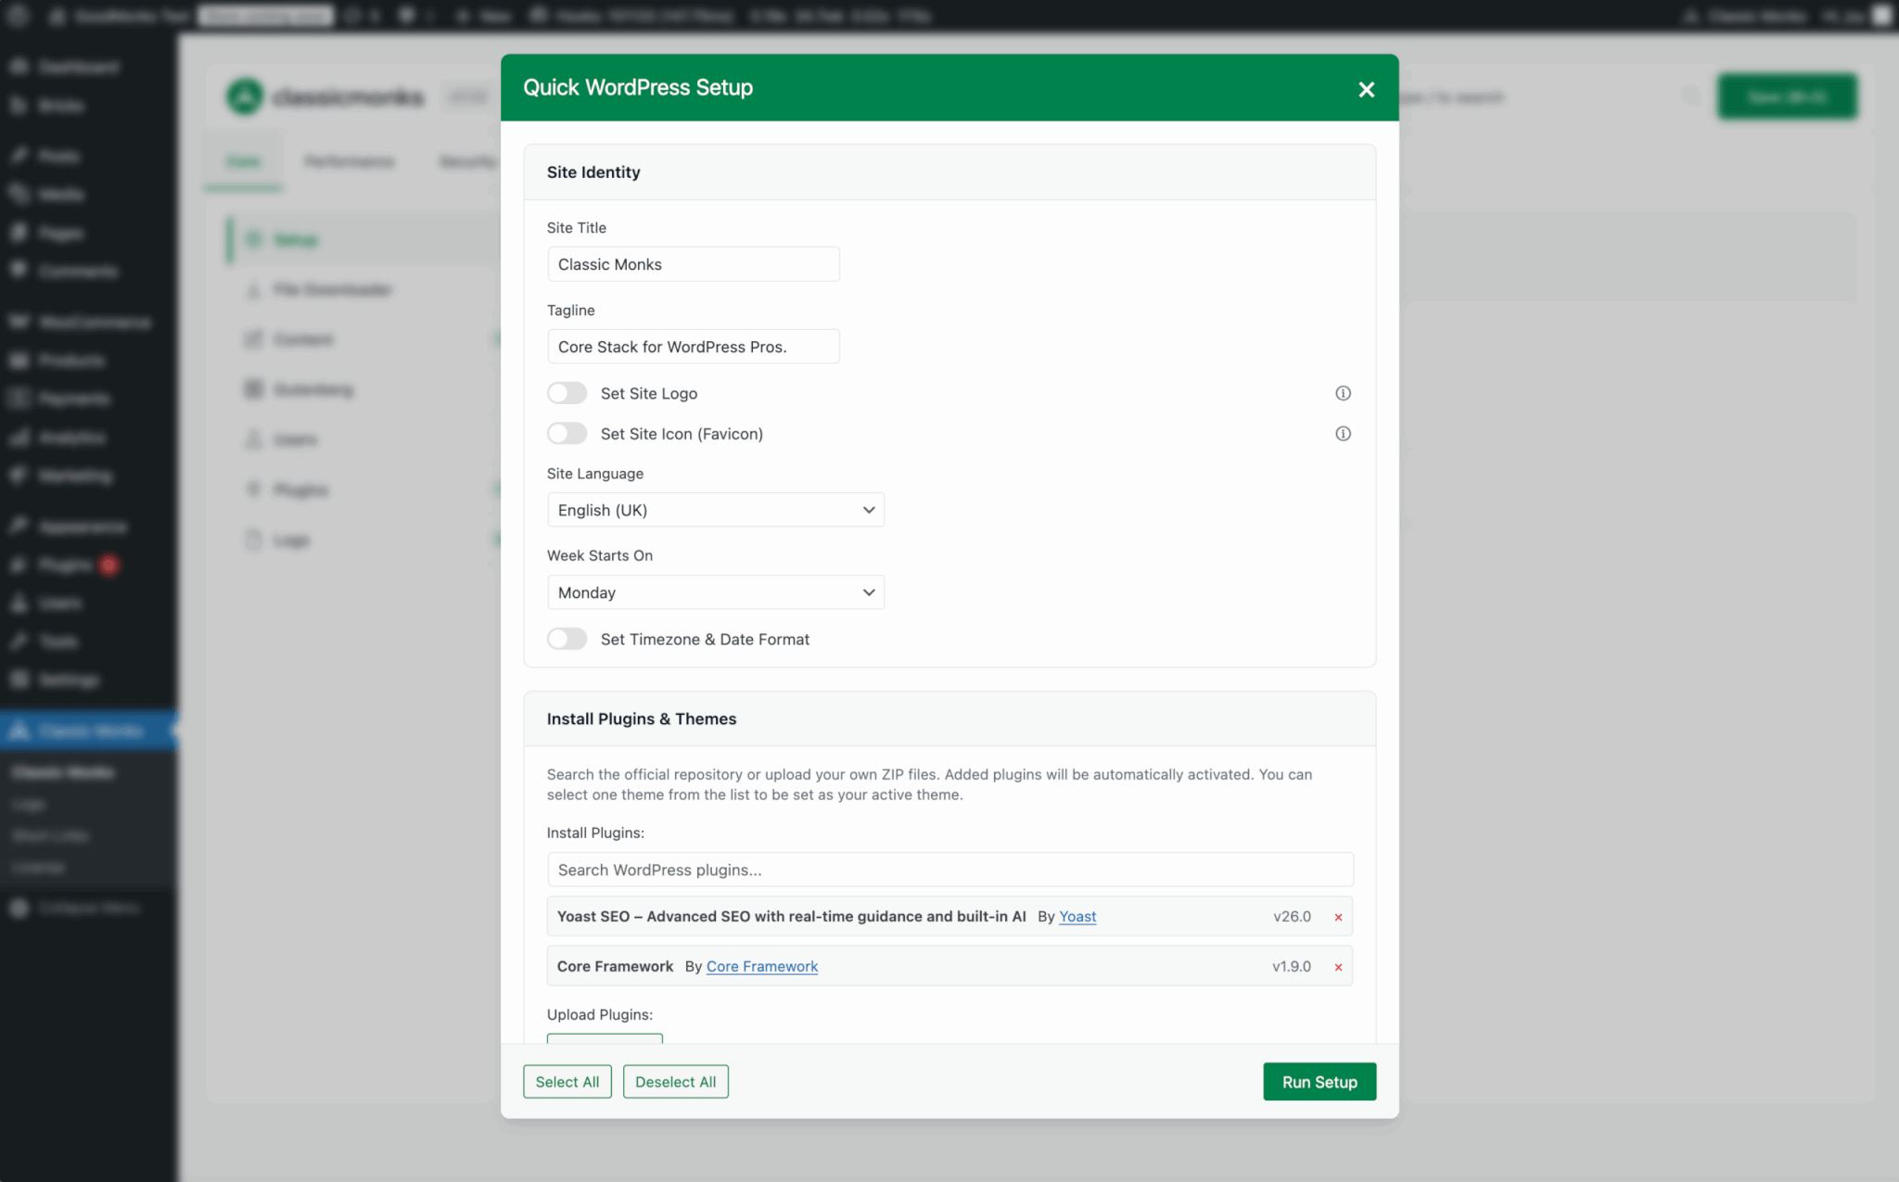Screen dimensions: 1899x1182
Task: Close the Quick WordPress Setup dialog
Action: (1366, 90)
